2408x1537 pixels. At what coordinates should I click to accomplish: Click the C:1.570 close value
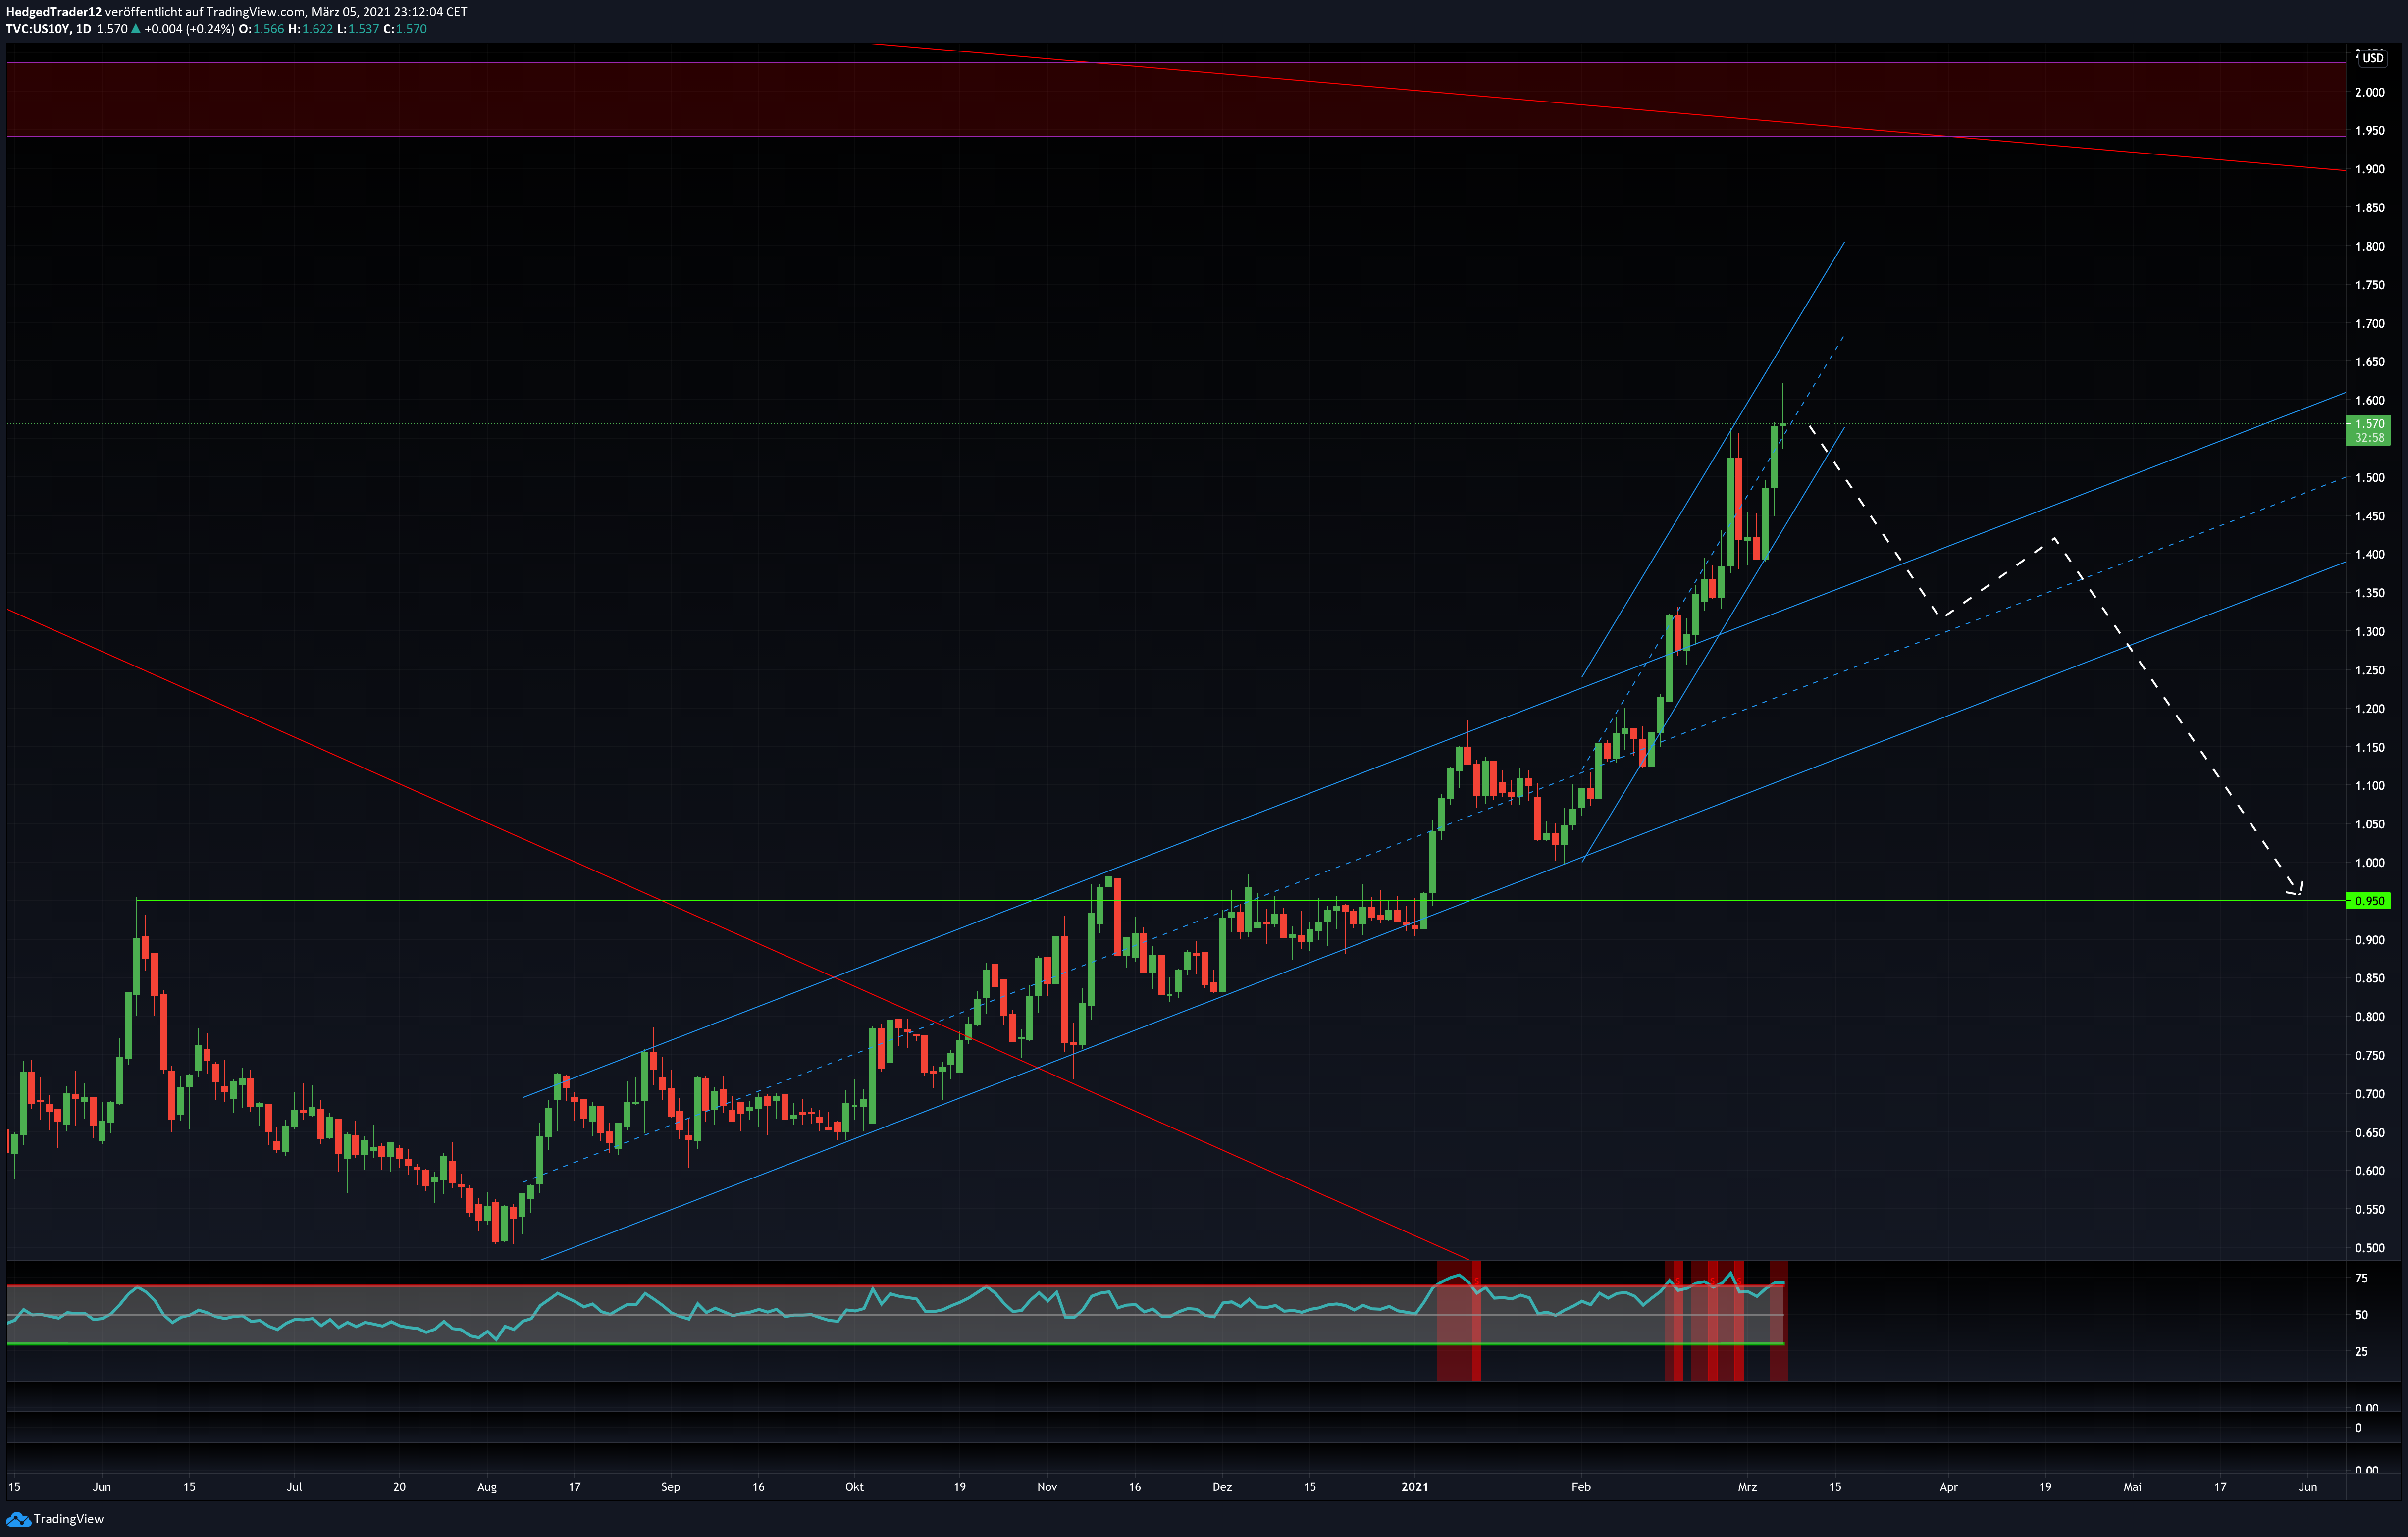pos(406,29)
